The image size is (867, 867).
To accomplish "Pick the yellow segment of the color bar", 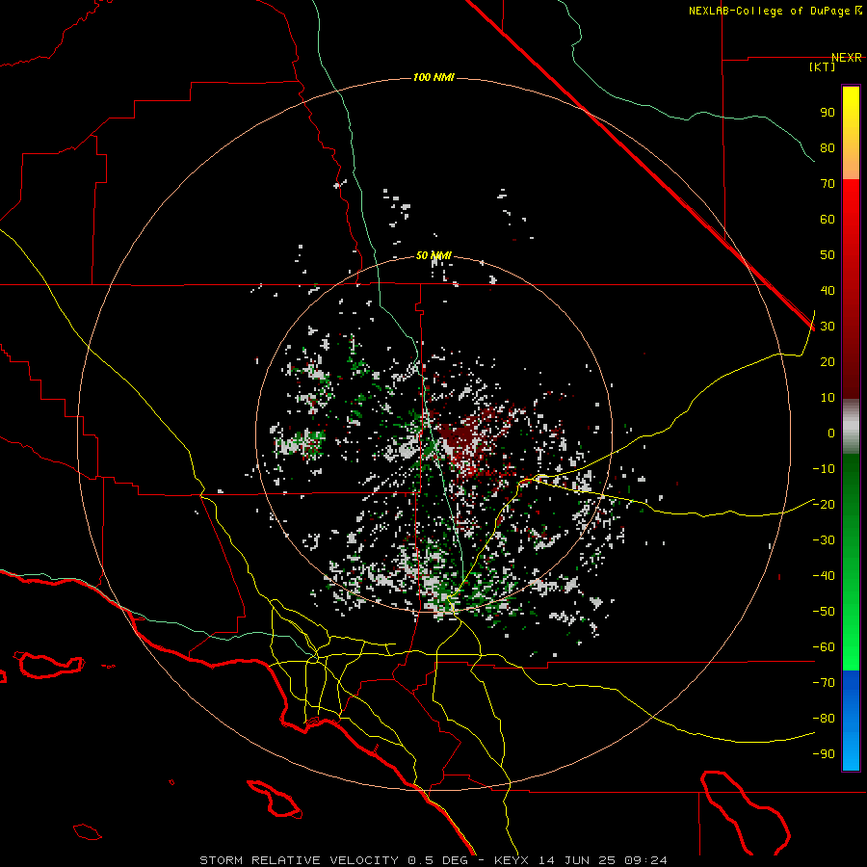I will (851, 133).
